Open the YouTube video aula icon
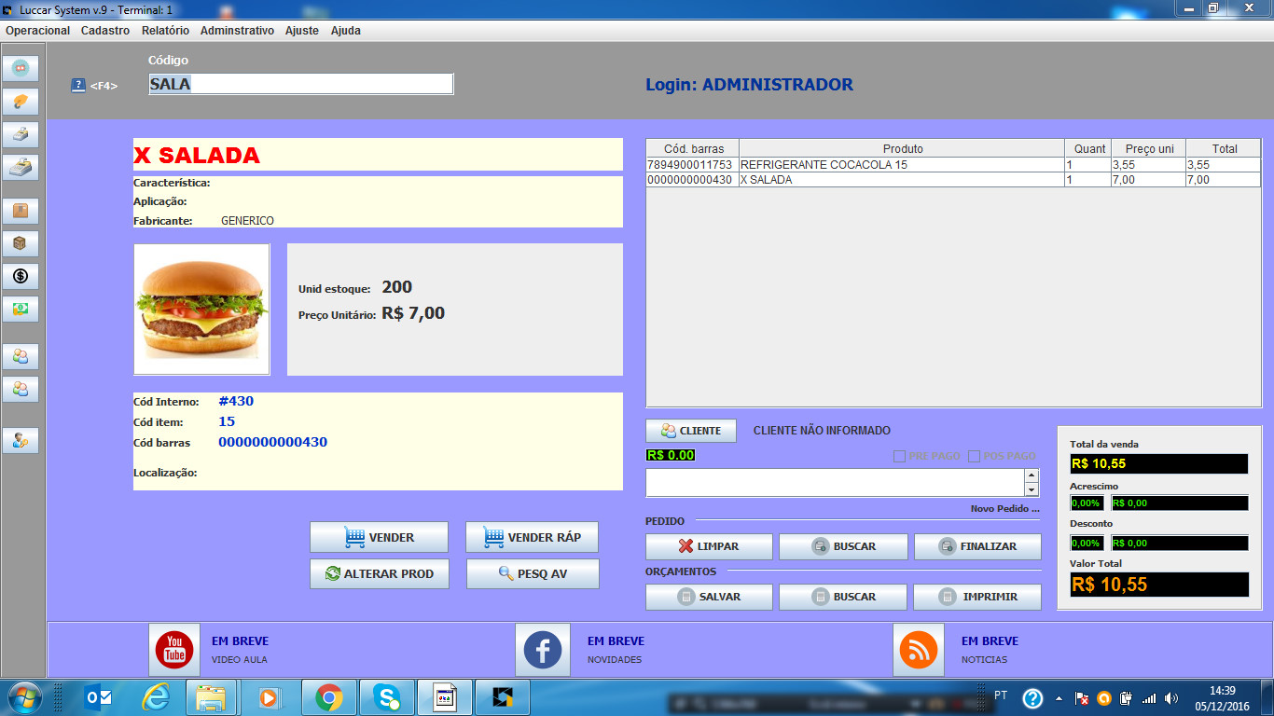 click(x=174, y=650)
